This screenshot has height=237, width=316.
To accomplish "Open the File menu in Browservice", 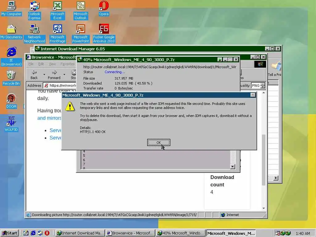I will coord(31,64).
